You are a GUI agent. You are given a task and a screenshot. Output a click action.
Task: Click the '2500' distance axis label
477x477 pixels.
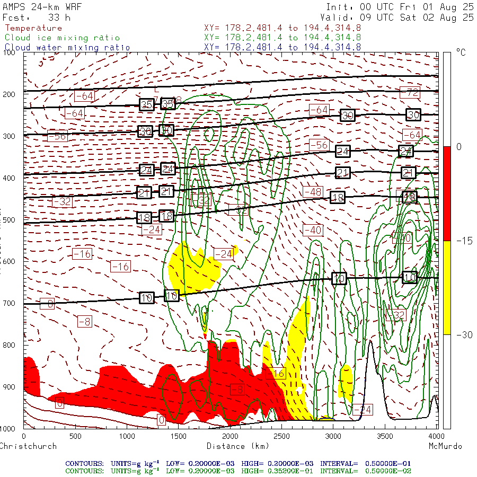coord(281,436)
